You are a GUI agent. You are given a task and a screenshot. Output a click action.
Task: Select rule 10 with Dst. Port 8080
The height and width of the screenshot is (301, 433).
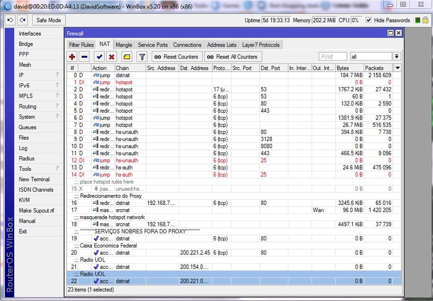234,146
